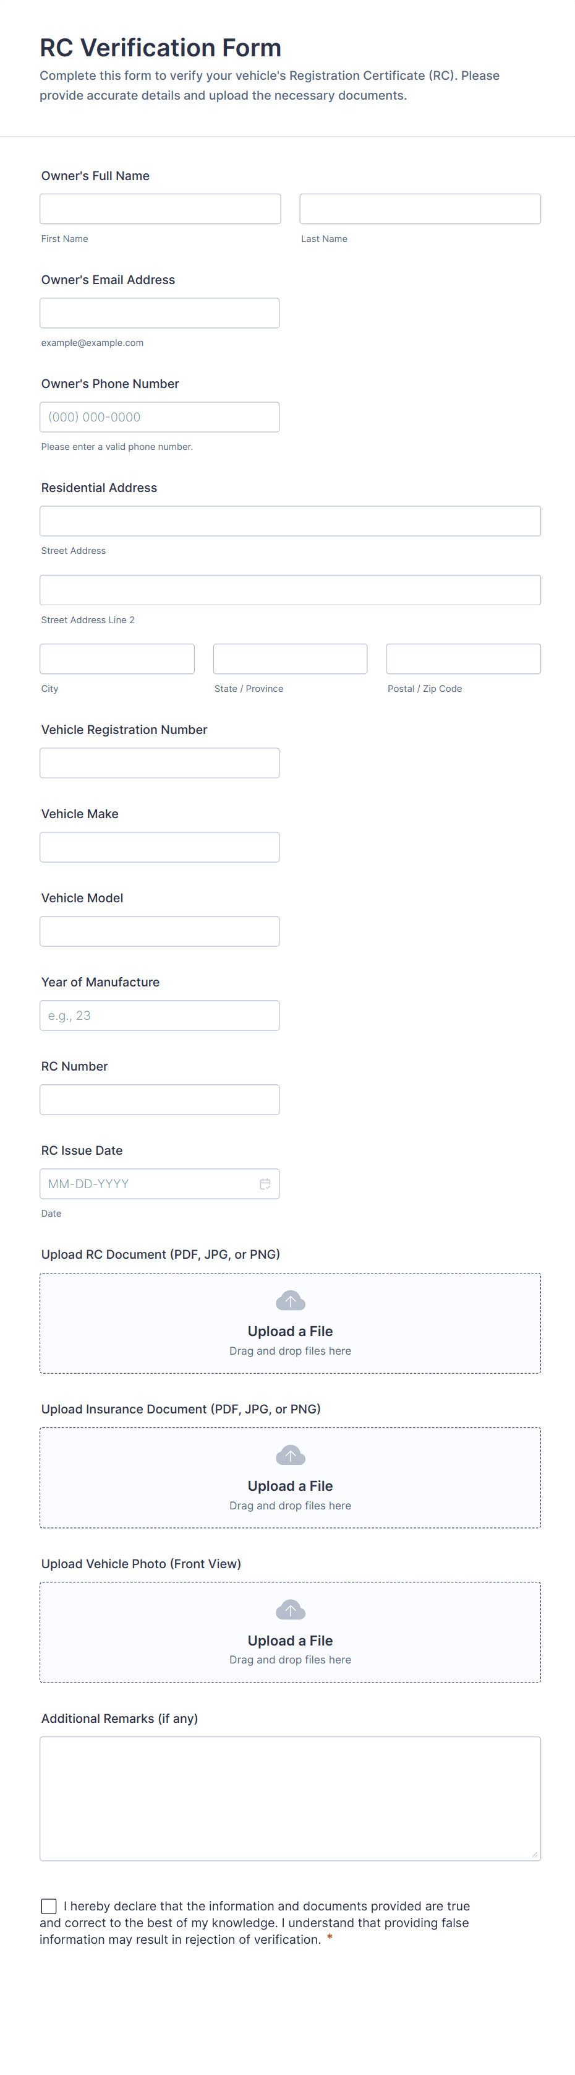The image size is (575, 2075).
Task: Click the RC Issue Date input
Action: 145,1183
